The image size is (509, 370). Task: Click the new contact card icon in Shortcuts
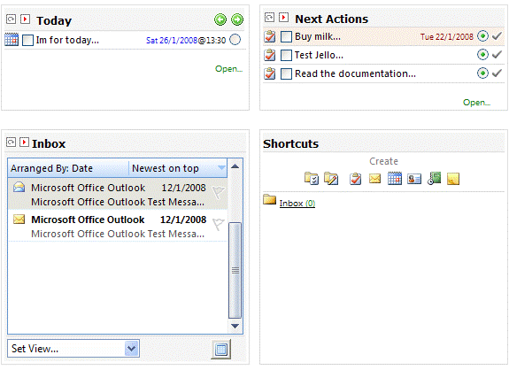(x=414, y=179)
